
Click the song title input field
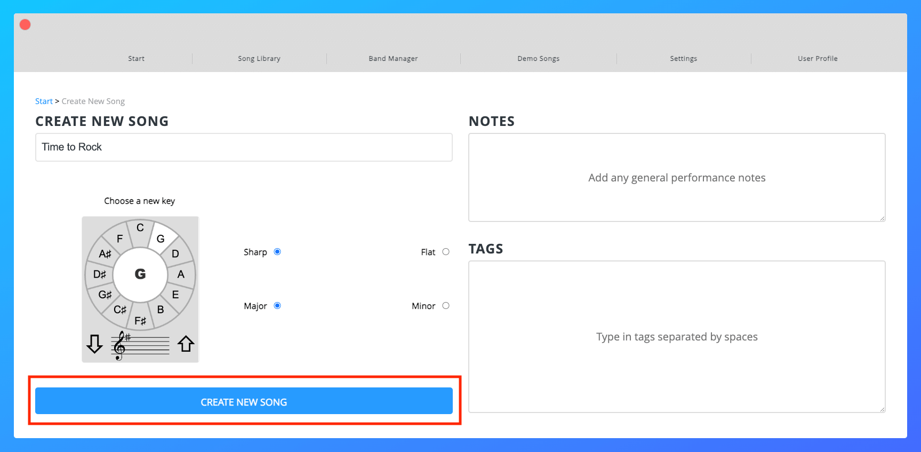tap(244, 147)
